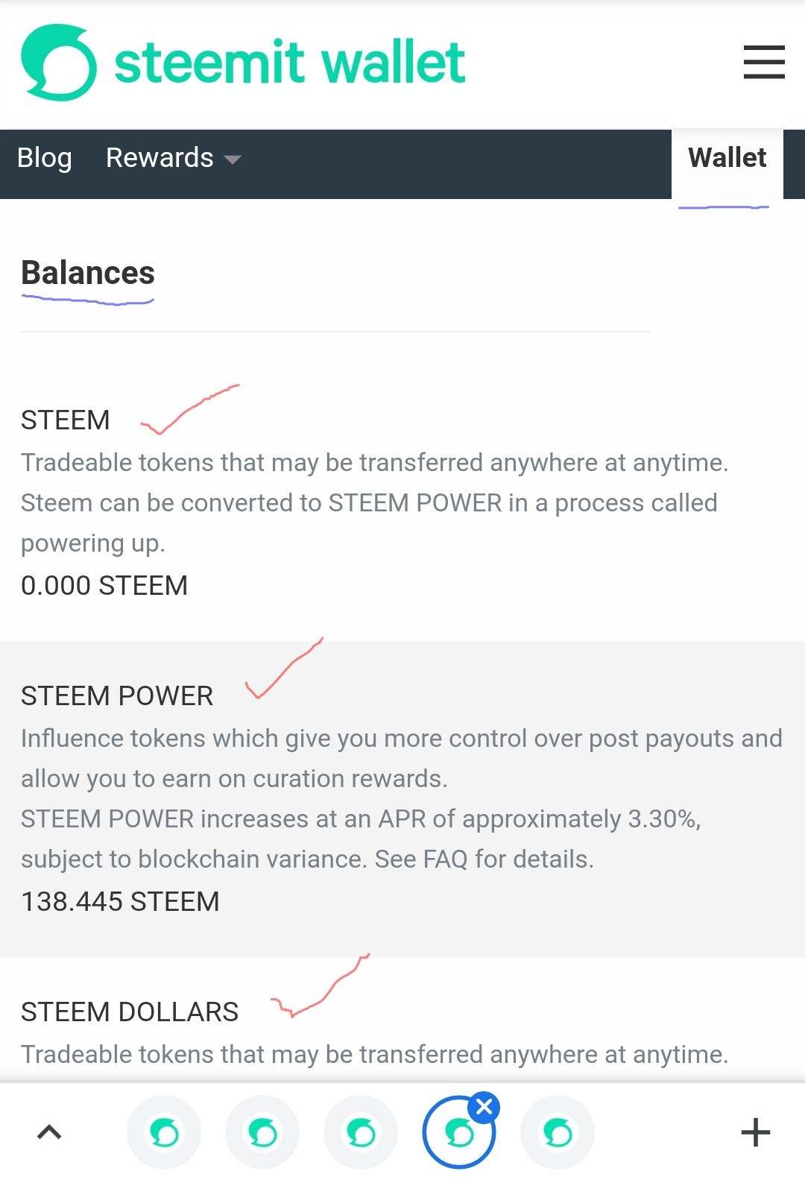Click the STEEM DOLLARS section title
Viewport: 805px width, 1177px height.
tap(130, 1012)
